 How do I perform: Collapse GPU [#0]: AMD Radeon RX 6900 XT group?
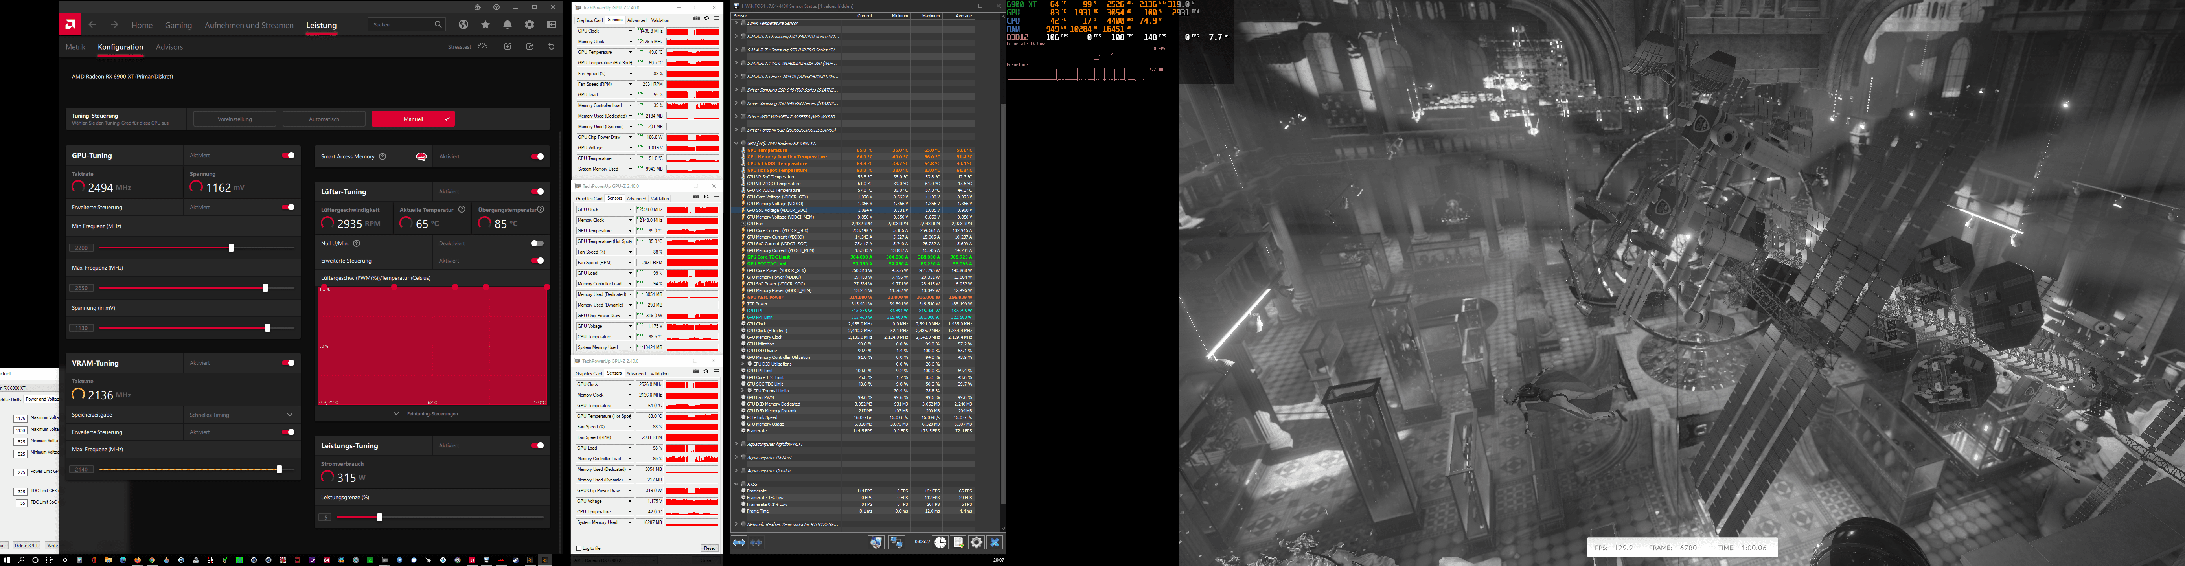(x=736, y=143)
